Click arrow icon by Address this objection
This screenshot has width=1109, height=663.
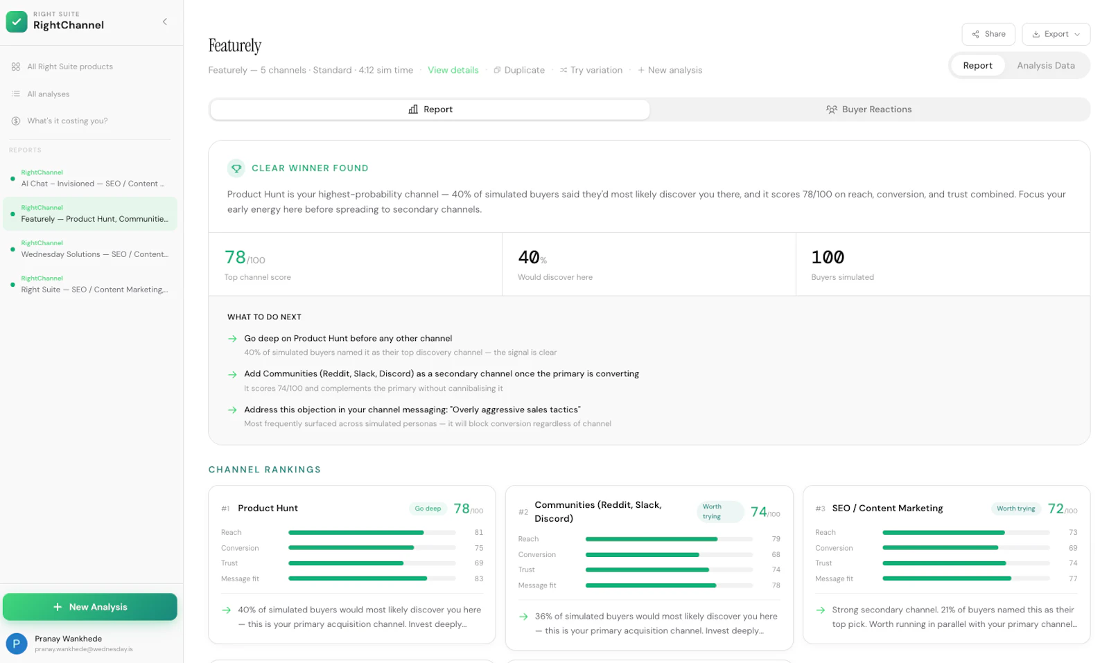coord(232,410)
